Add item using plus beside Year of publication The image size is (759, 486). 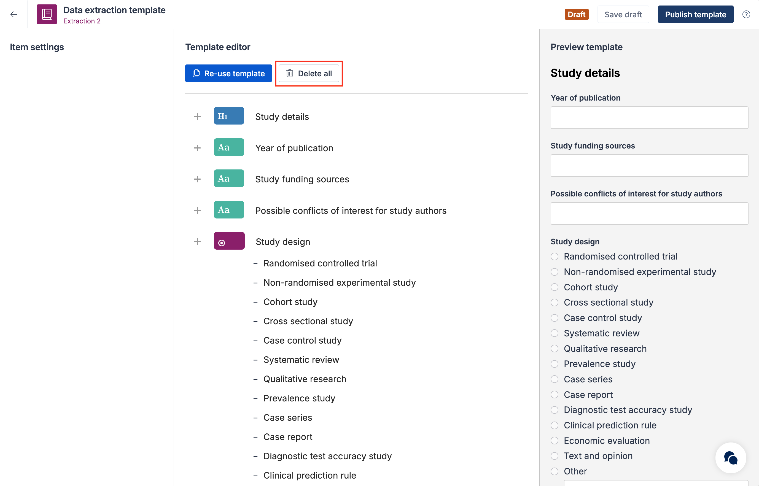tap(197, 148)
